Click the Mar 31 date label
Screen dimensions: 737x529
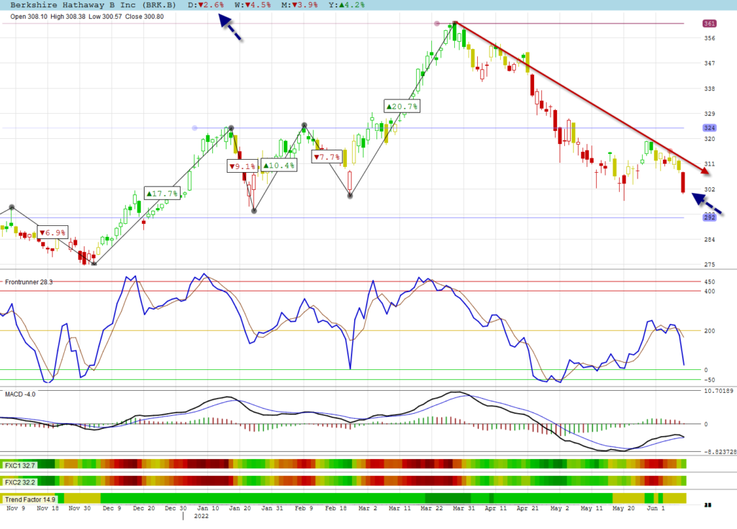(x=464, y=508)
